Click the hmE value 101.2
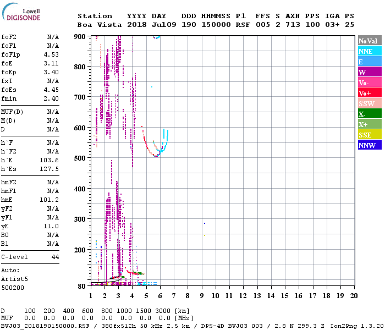This screenshot has height=330, width=385. [50, 200]
